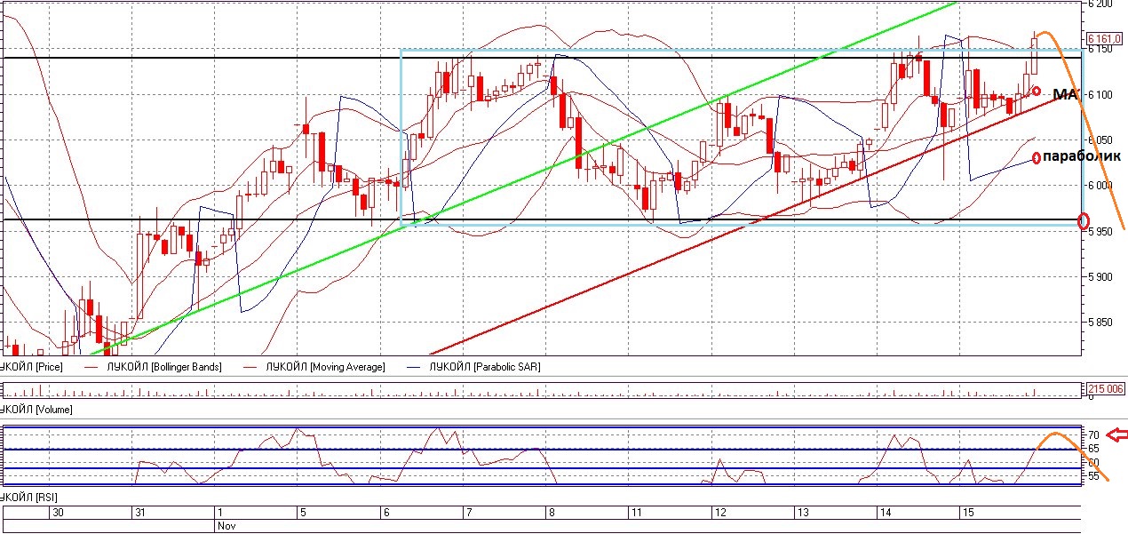The width and height of the screenshot is (1128, 534).
Task: Click the current price tag 6 161,0
Action: (1105, 38)
